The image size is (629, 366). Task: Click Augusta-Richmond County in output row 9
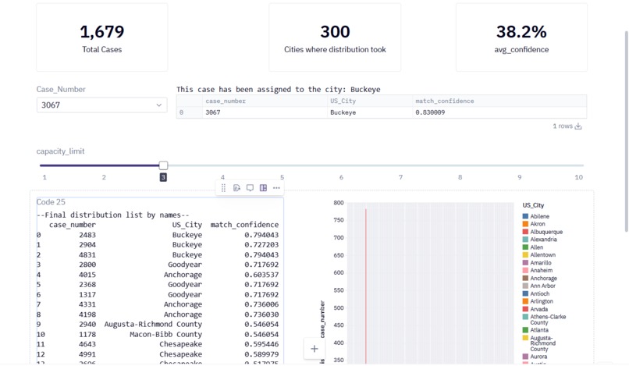pos(153,325)
